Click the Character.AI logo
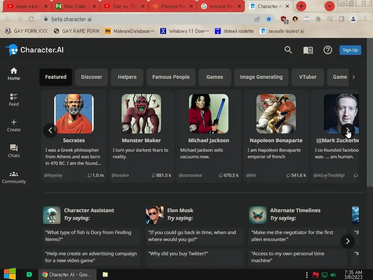The image size is (373, 280). (x=35, y=50)
